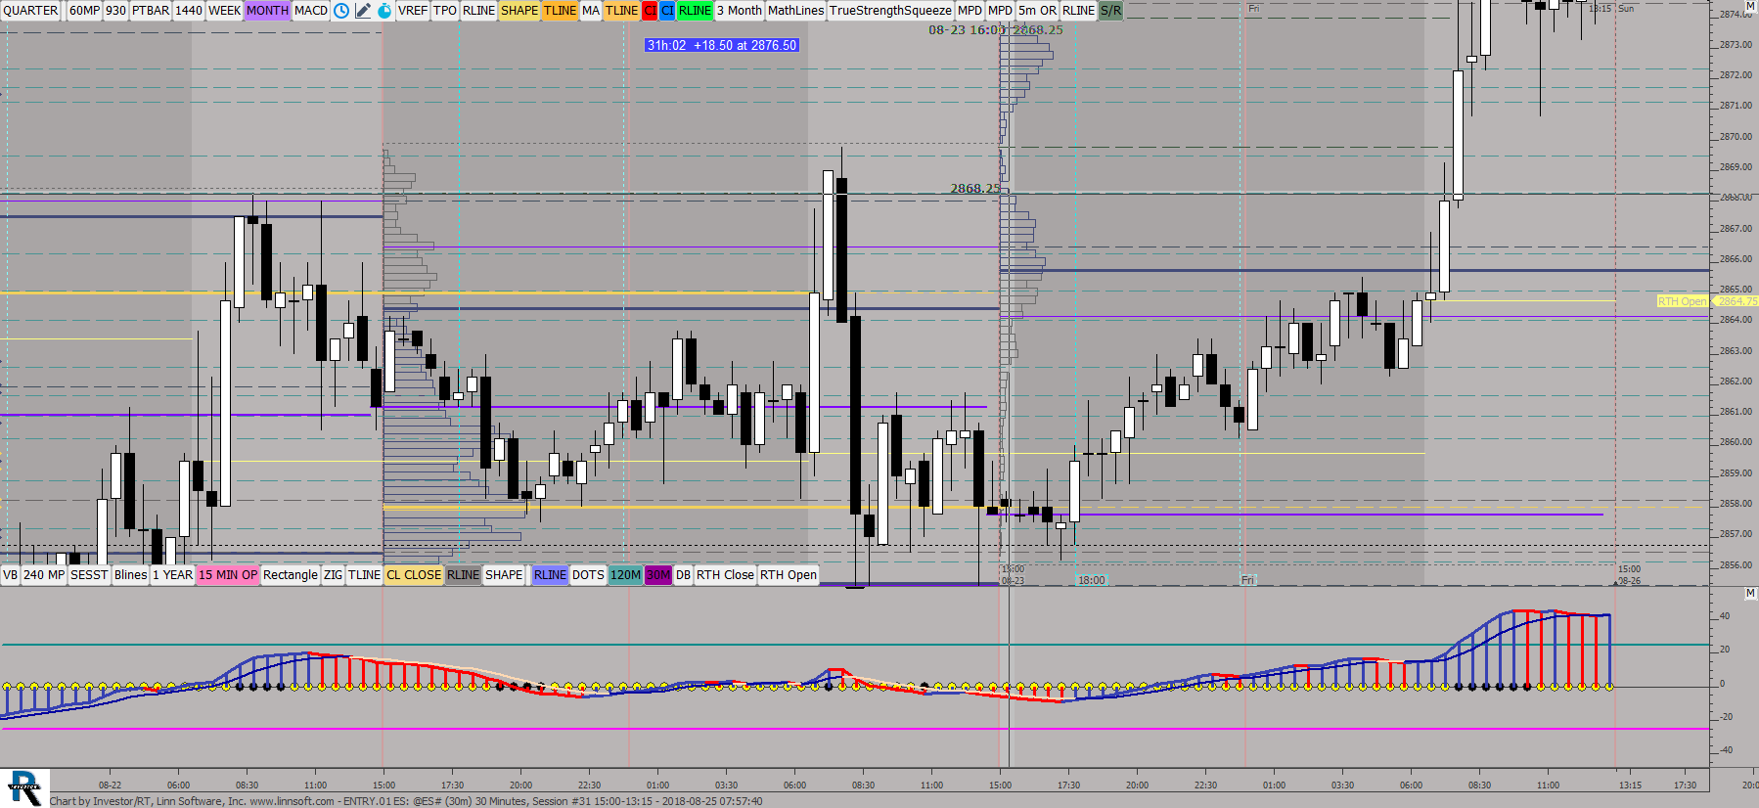Toggle the Blines button
This screenshot has height=808, width=1759.
click(x=130, y=575)
